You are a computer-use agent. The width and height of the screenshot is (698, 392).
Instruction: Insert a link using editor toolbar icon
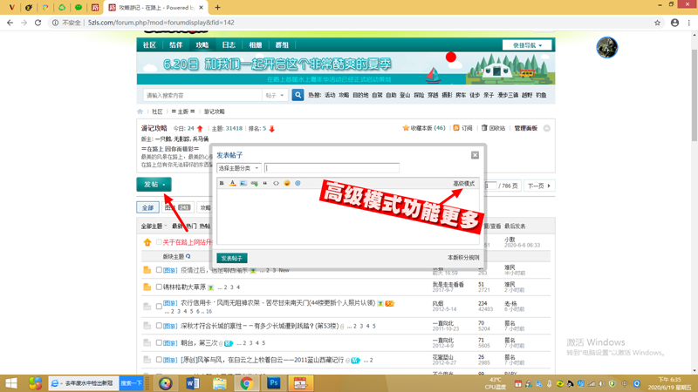click(x=254, y=183)
